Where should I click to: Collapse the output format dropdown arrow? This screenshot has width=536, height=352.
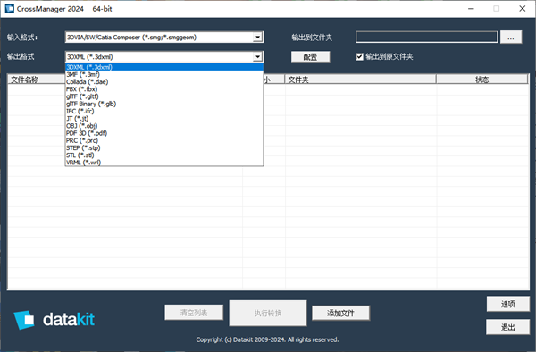pos(257,56)
